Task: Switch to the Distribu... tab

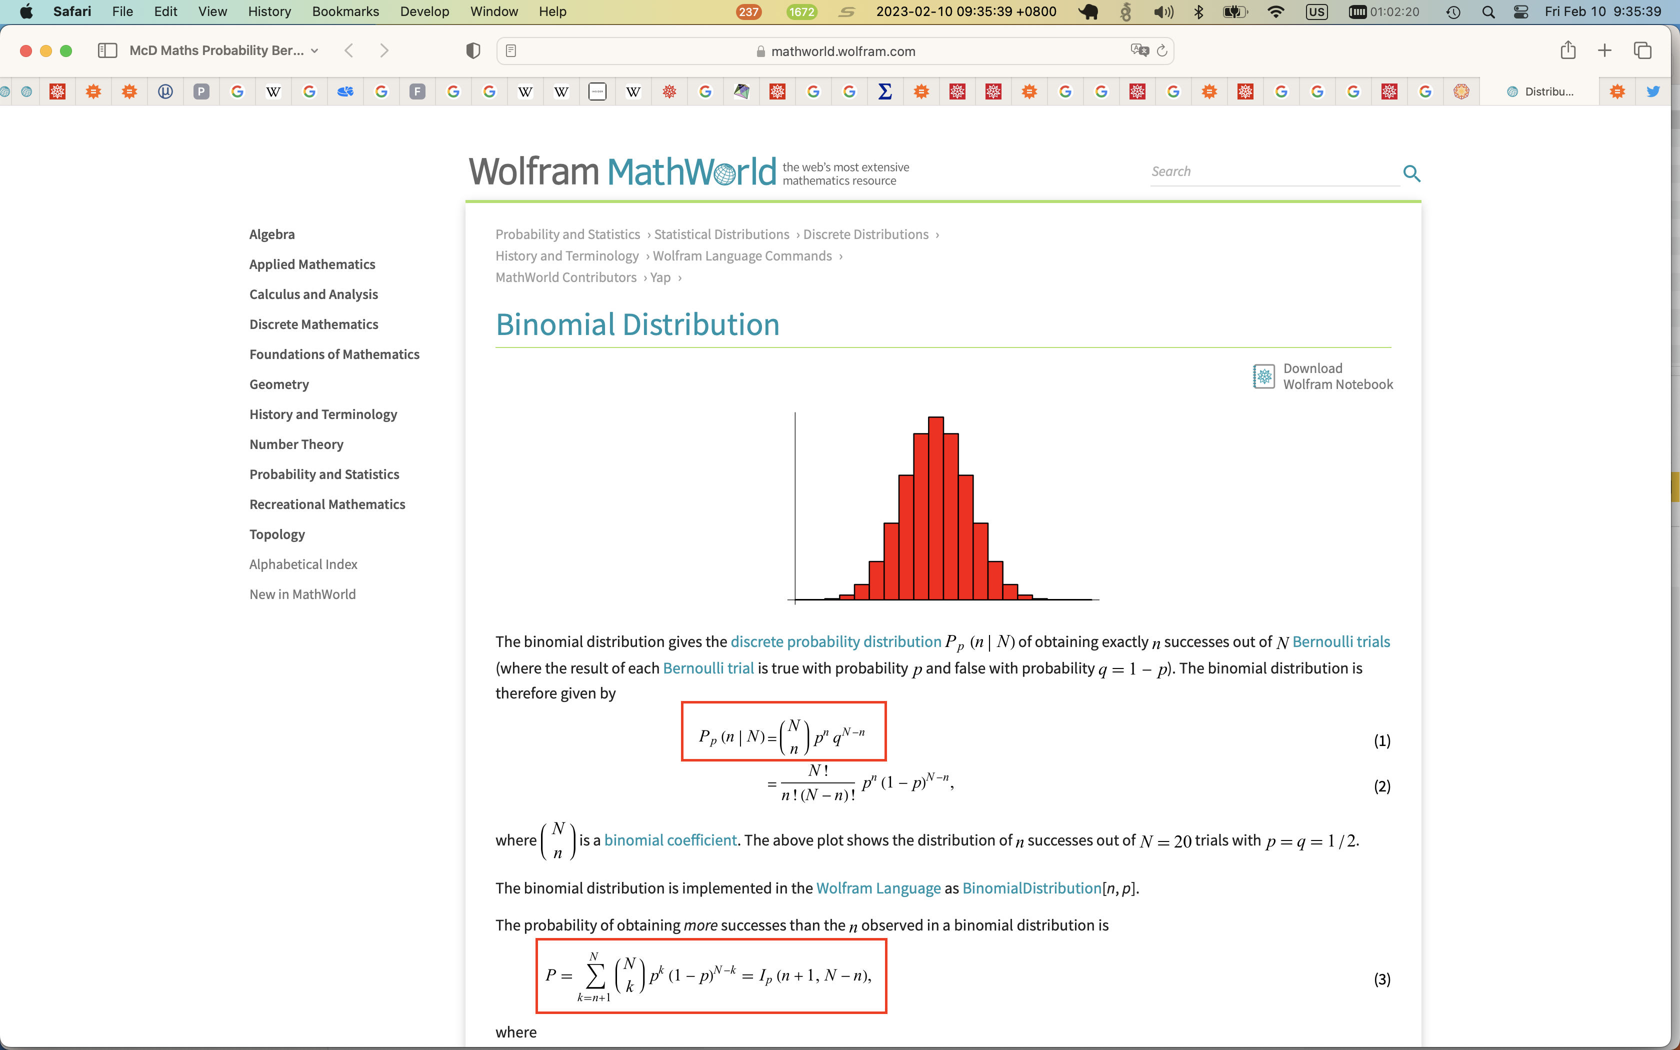Action: pos(1540,91)
